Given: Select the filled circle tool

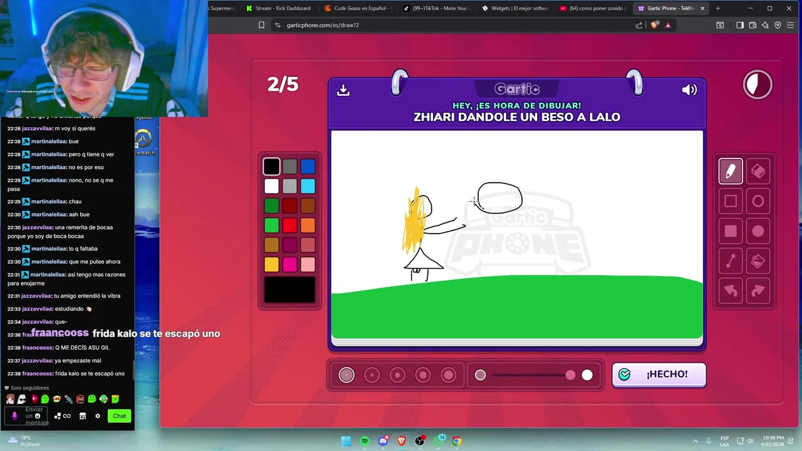Looking at the screenshot, I should [x=758, y=231].
